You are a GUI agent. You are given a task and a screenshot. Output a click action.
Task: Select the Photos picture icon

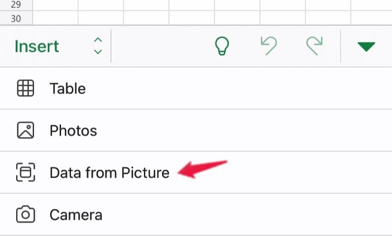tap(25, 130)
